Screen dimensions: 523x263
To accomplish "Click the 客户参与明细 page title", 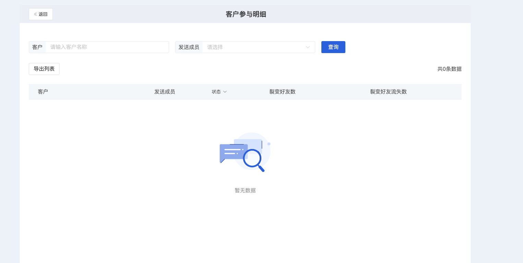I will coord(246,14).
